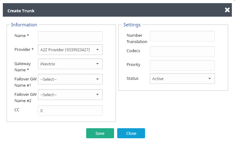Image resolution: width=235 pixels, height=148 pixels.
Task: Click the Number Translation text field
Action: (182, 36)
